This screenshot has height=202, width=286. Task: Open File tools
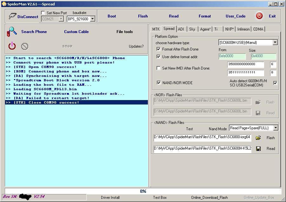click(x=124, y=31)
